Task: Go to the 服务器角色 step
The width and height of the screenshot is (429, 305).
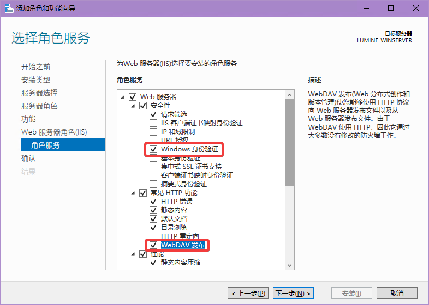Action: (39, 106)
